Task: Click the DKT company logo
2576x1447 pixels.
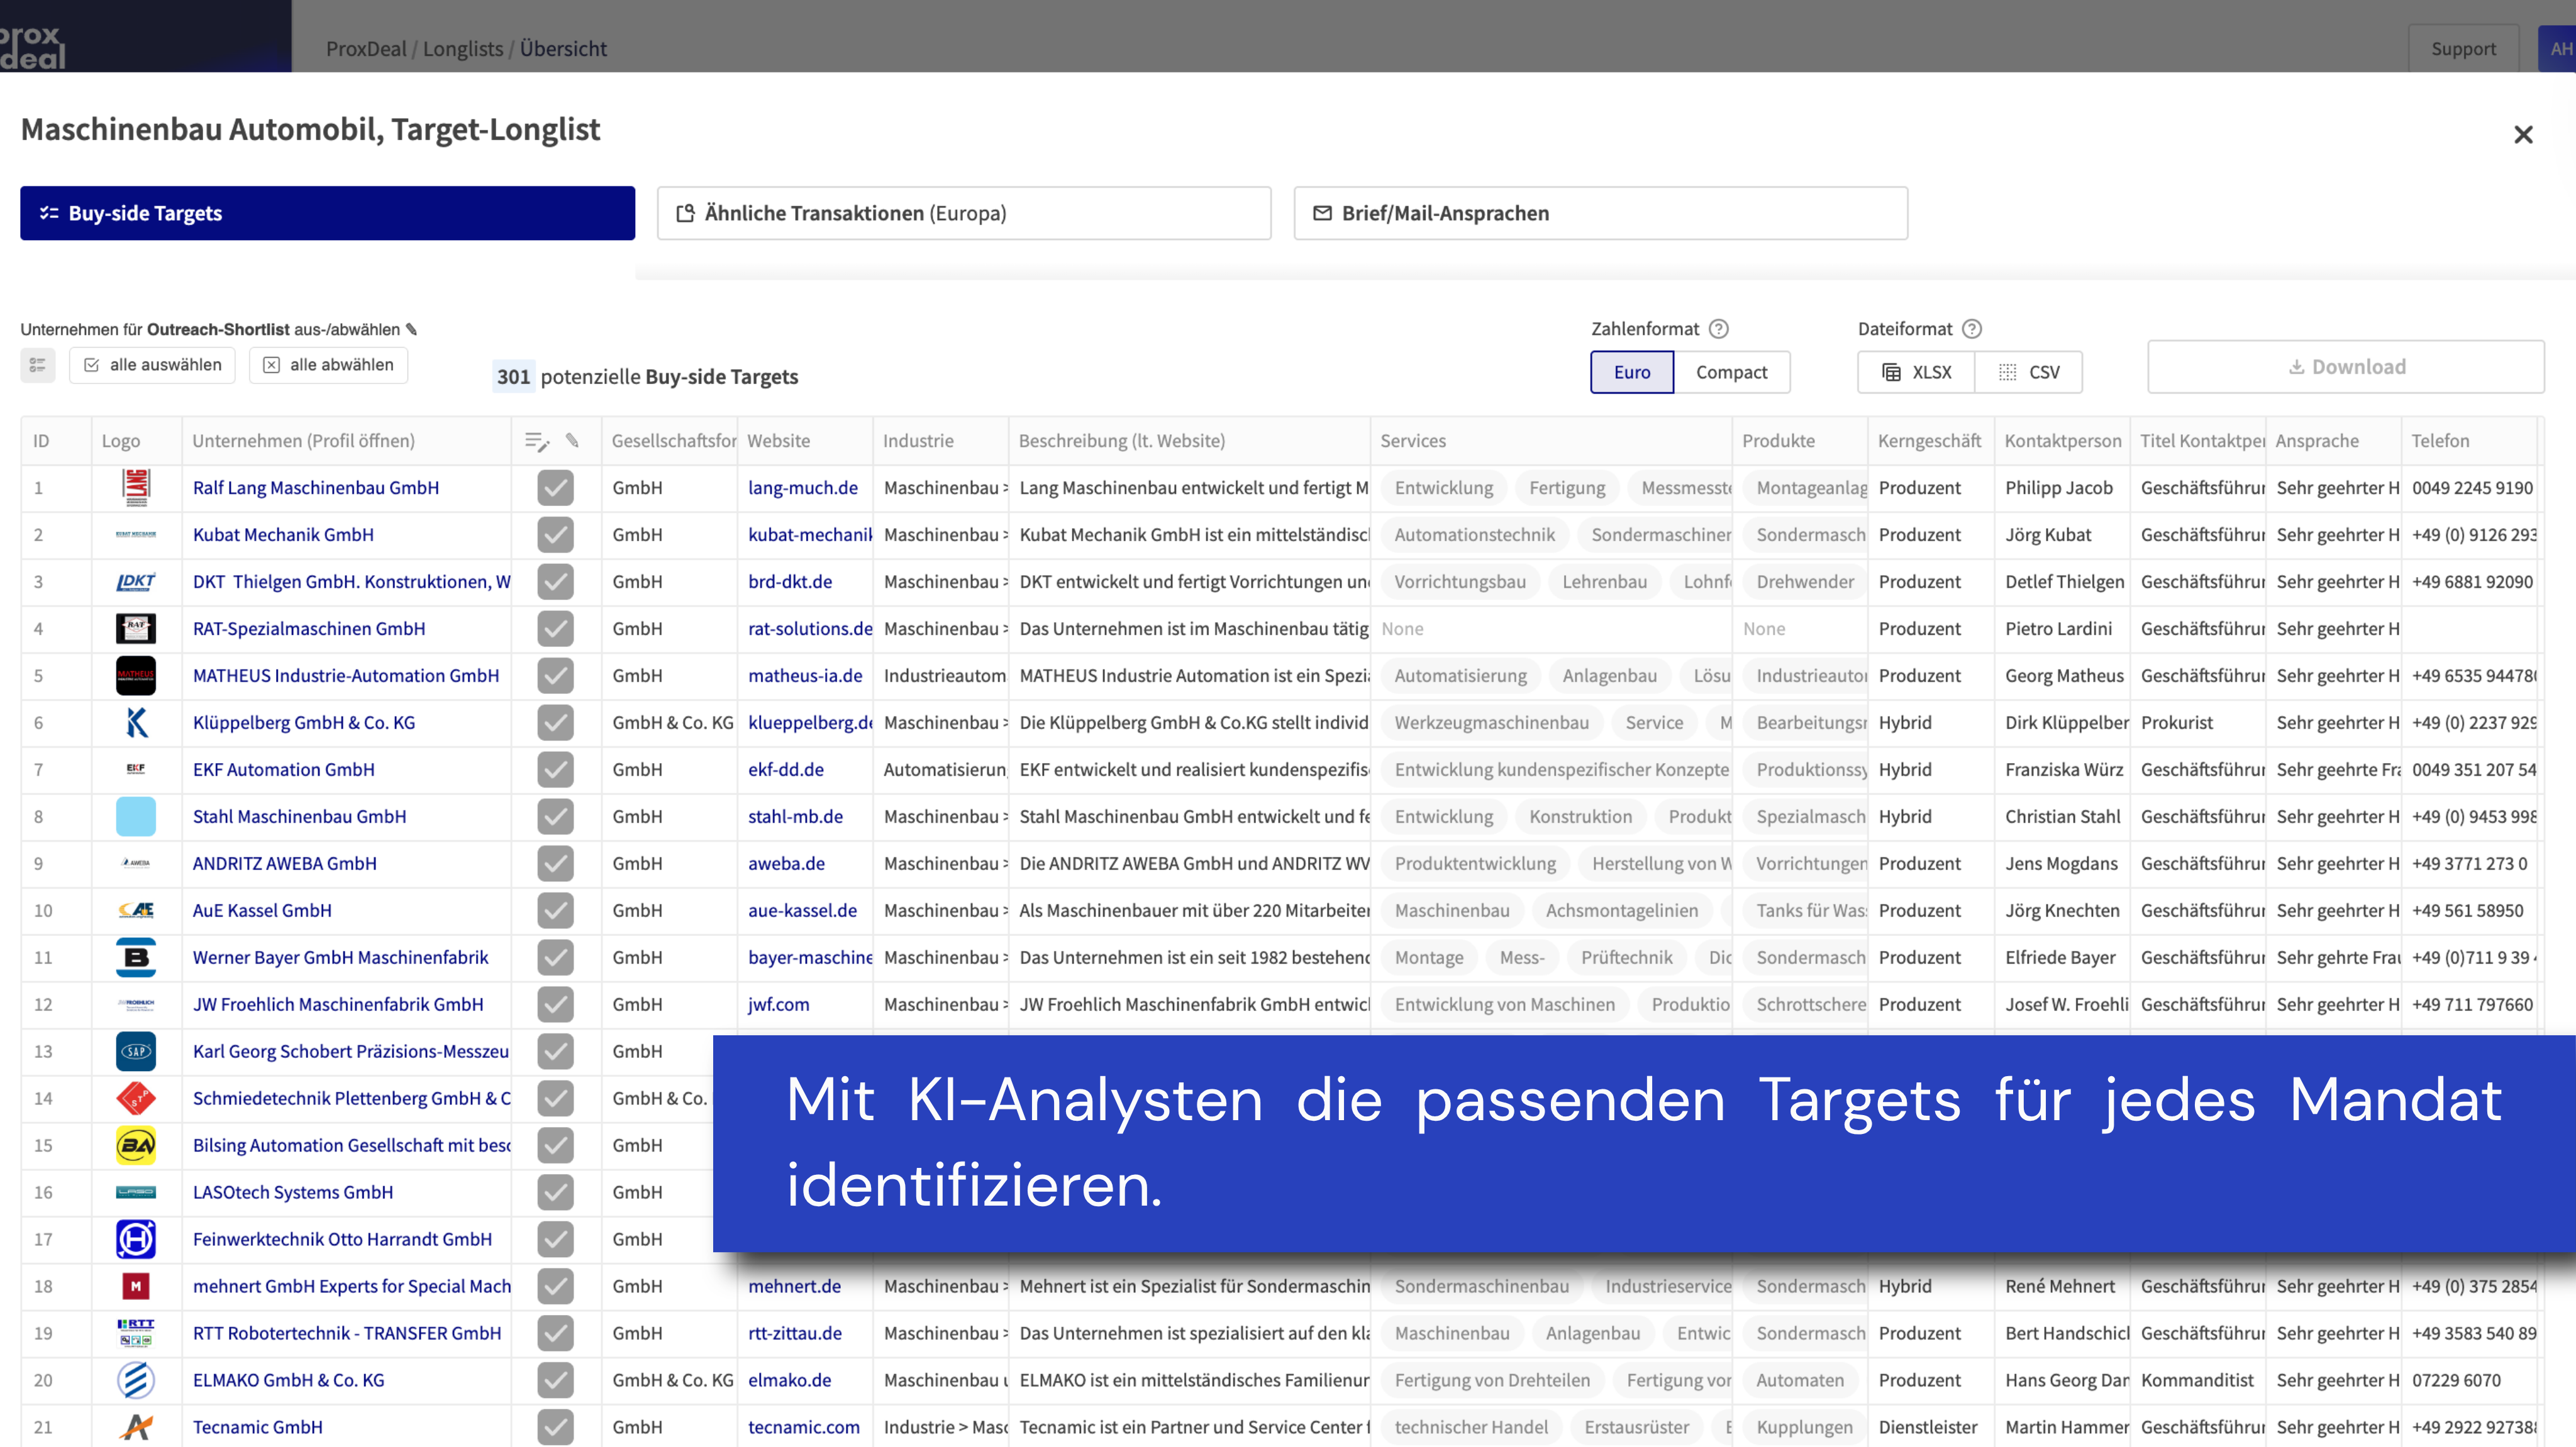Action: click(x=136, y=581)
